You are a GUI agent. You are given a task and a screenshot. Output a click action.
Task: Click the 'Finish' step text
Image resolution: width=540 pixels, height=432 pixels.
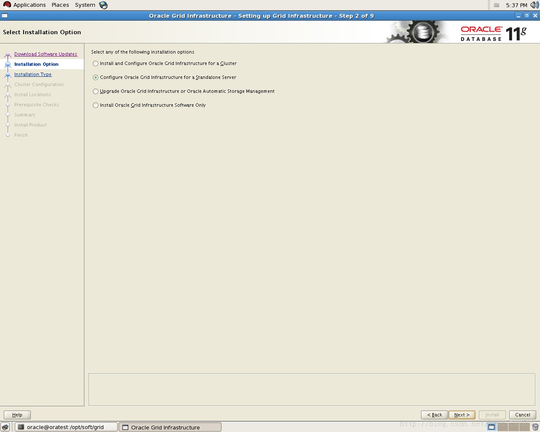pyautogui.click(x=21, y=135)
